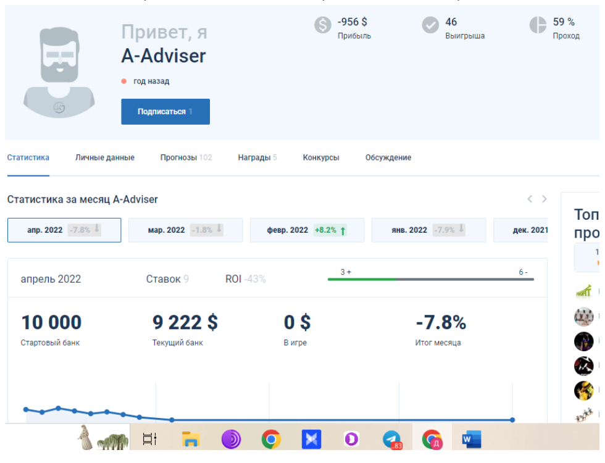Click the Статистика за месяц A-Adviser heading
Viewport: 605px width, 463px height.
[83, 199]
